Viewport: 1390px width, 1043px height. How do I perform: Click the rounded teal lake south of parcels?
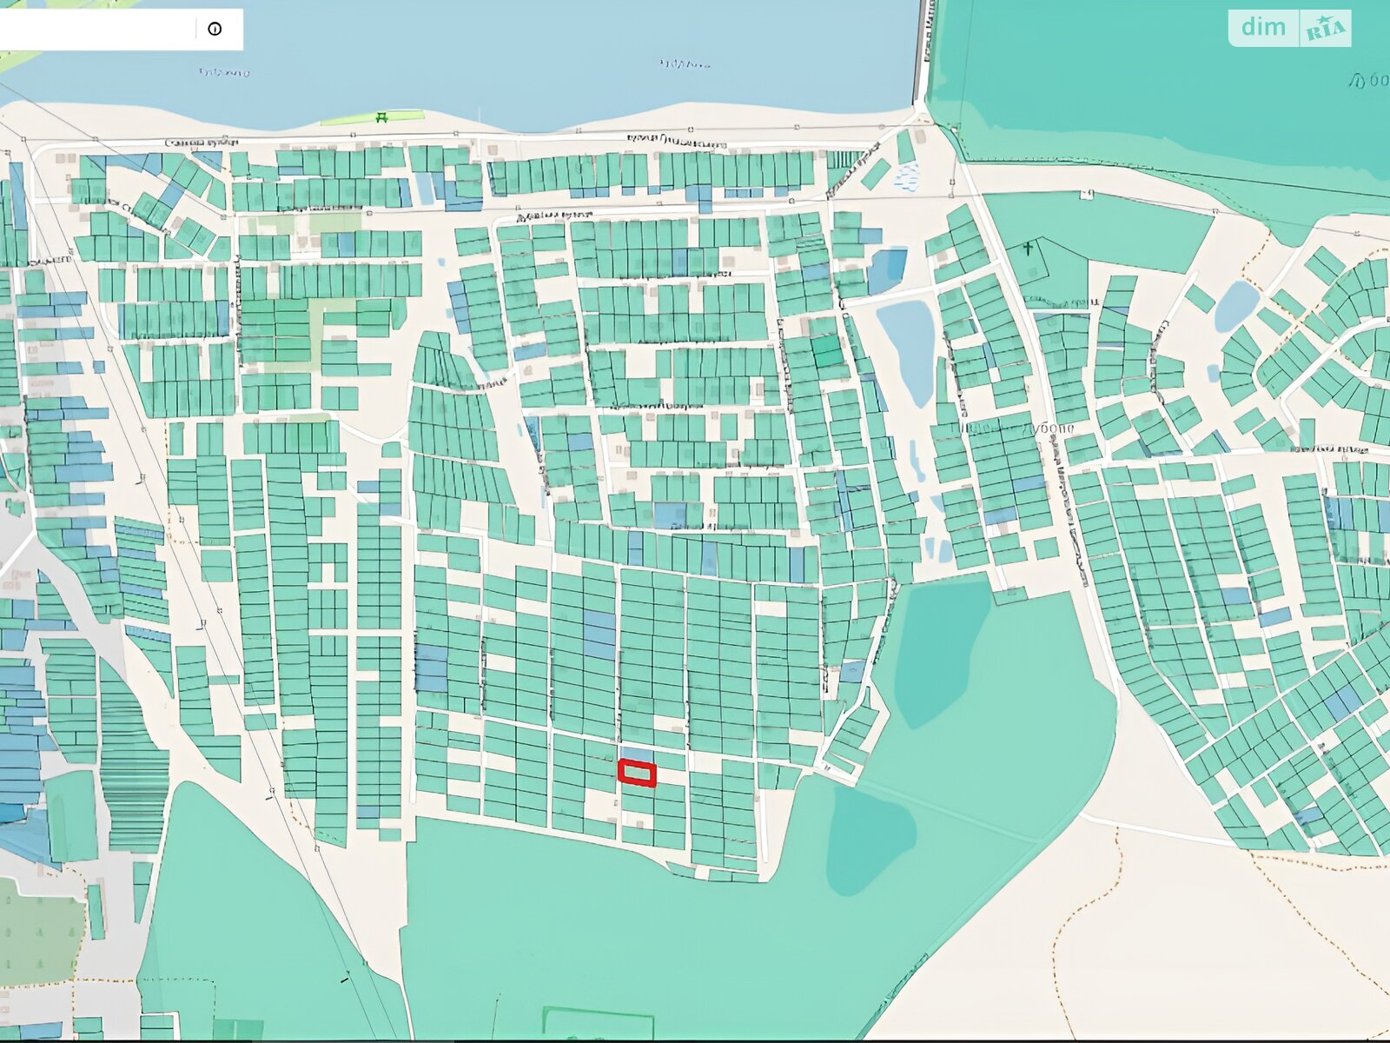(869, 839)
